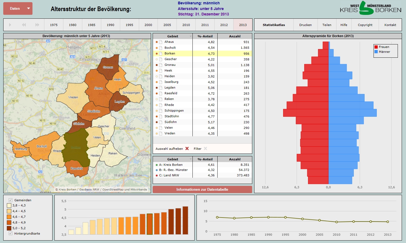Open the Copyright link
Image resolution: width=406 pixels, height=243 pixels.
click(365, 25)
